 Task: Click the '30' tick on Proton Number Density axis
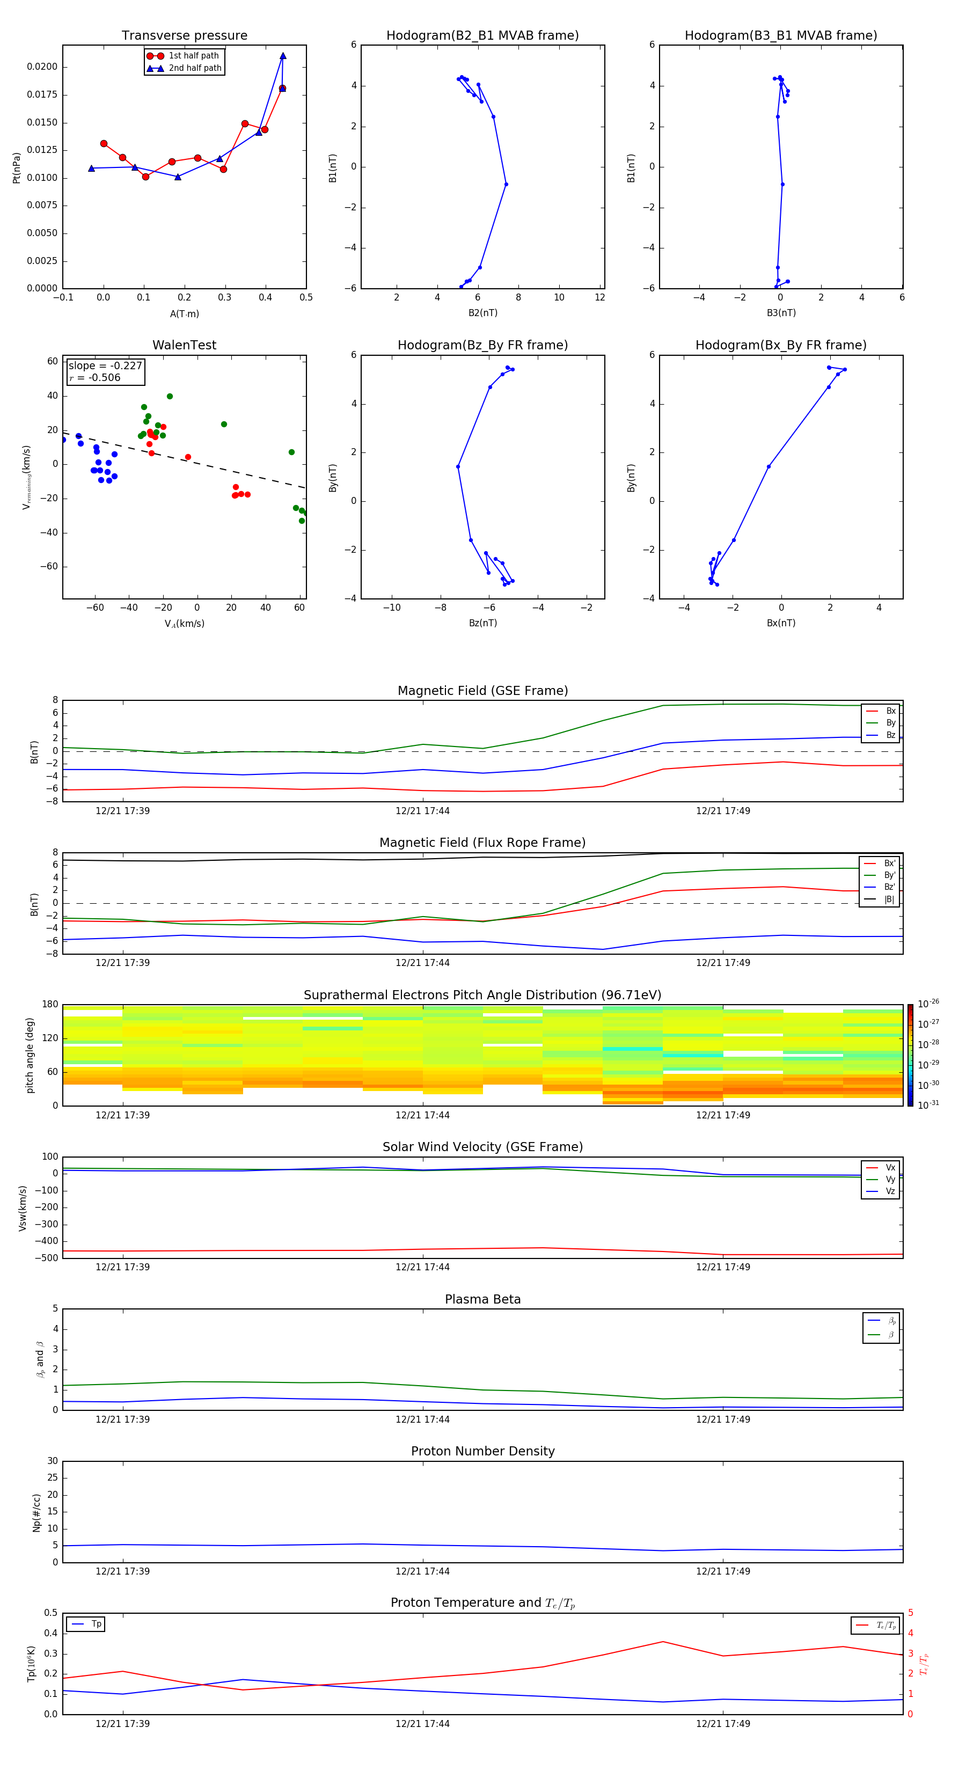[x=52, y=1462]
